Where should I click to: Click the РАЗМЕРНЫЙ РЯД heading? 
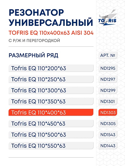[x=34, y=55]
